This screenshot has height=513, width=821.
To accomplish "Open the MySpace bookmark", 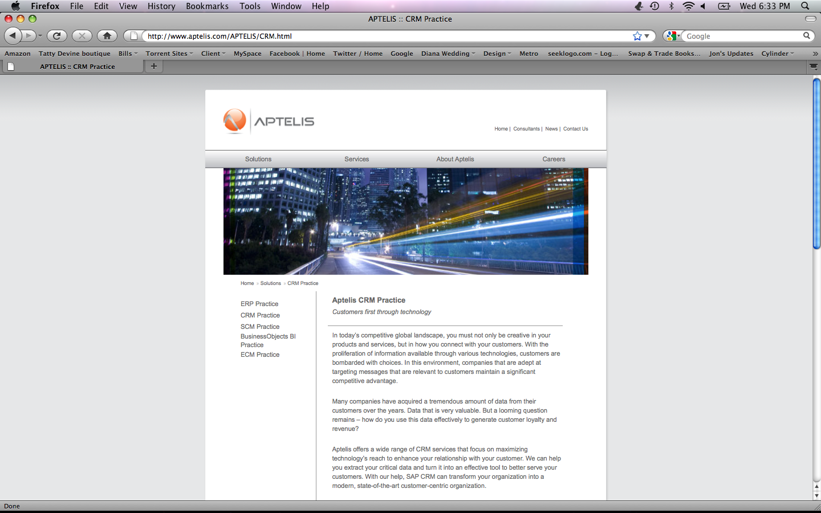I will pyautogui.click(x=247, y=54).
